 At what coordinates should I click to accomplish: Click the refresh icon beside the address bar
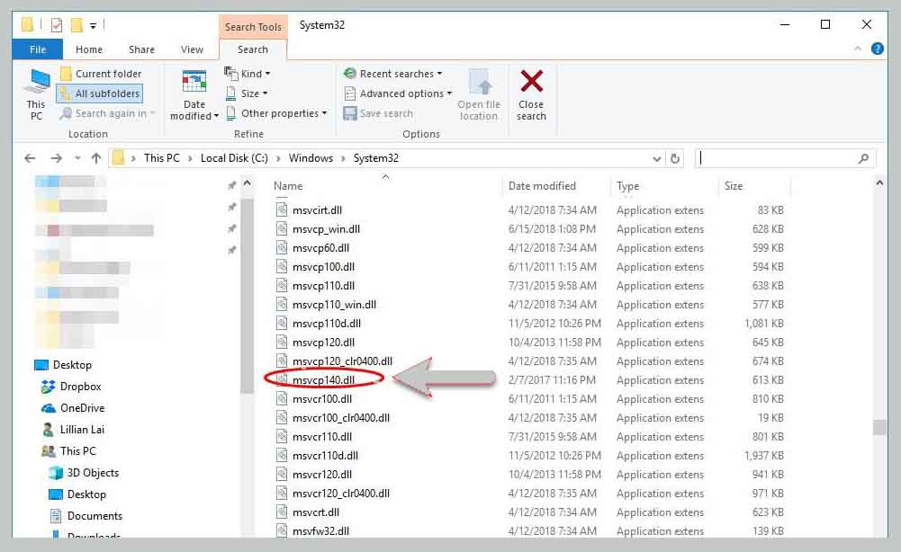pos(675,158)
